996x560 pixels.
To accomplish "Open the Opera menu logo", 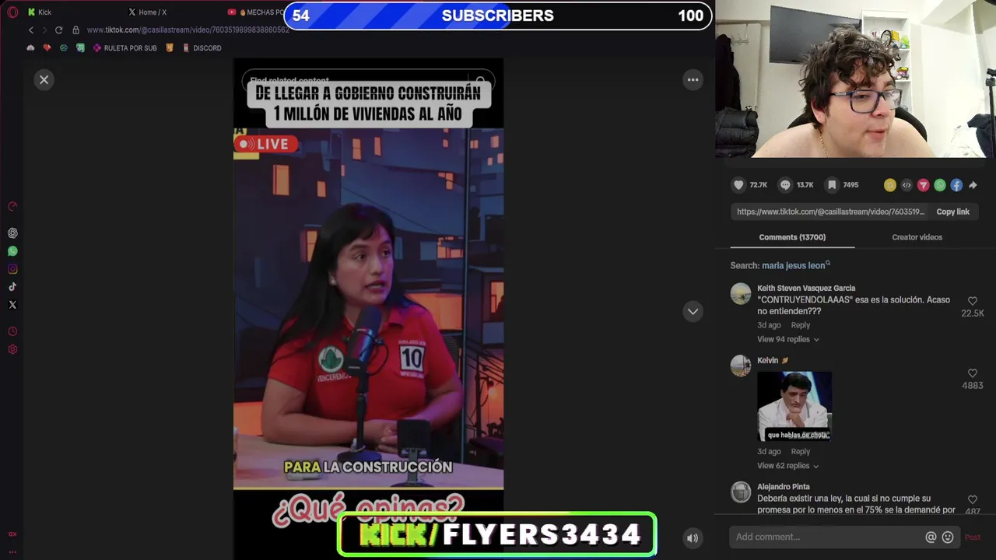I will pyautogui.click(x=12, y=12).
